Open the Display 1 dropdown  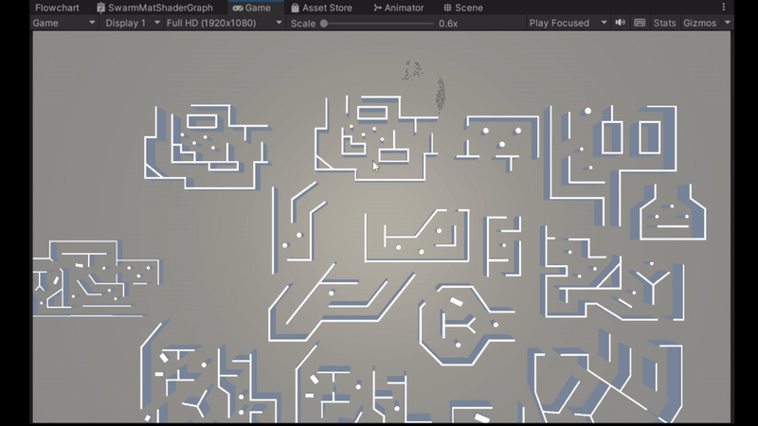[x=132, y=23]
